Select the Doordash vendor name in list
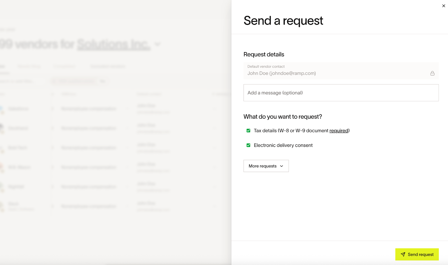 (x=18, y=128)
